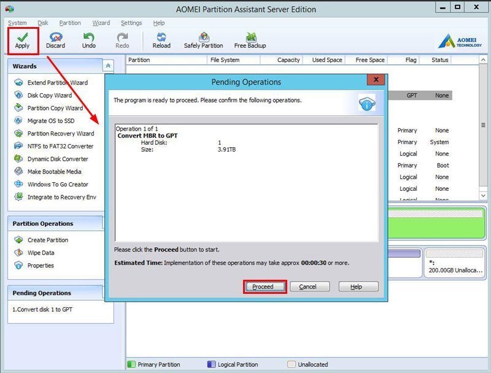The image size is (491, 373).
Task: Click the Help button in dialog
Action: coord(358,286)
